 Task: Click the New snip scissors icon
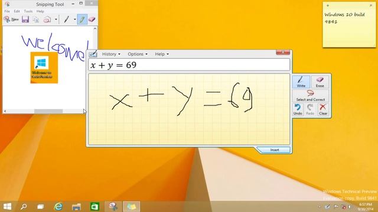pyautogui.click(x=6, y=19)
